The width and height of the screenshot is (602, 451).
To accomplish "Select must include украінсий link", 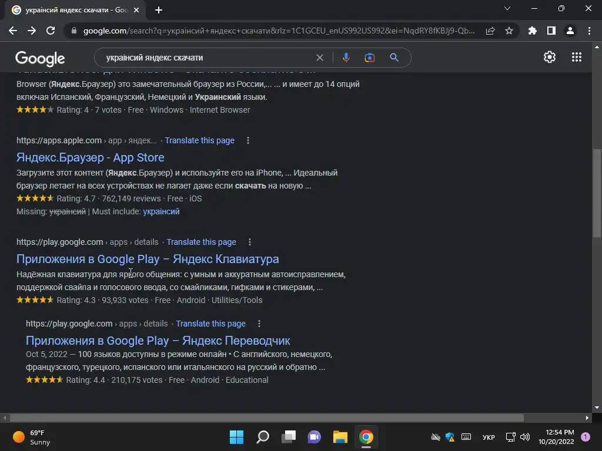I will click(161, 211).
